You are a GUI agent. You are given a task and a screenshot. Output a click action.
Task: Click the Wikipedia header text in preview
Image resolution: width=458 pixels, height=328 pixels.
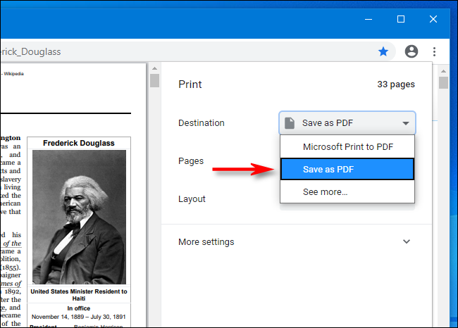13,74
